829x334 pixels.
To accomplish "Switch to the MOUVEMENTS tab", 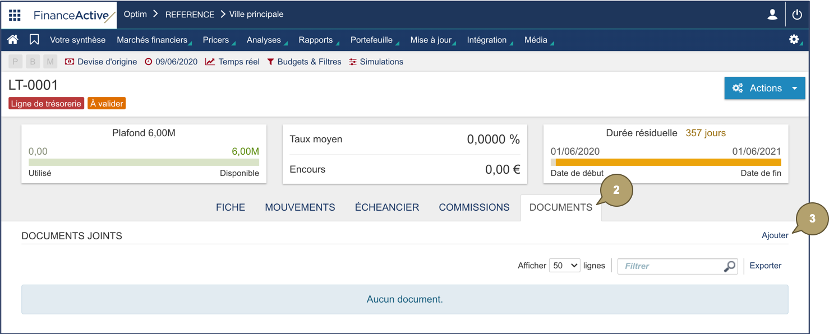I will [x=300, y=207].
